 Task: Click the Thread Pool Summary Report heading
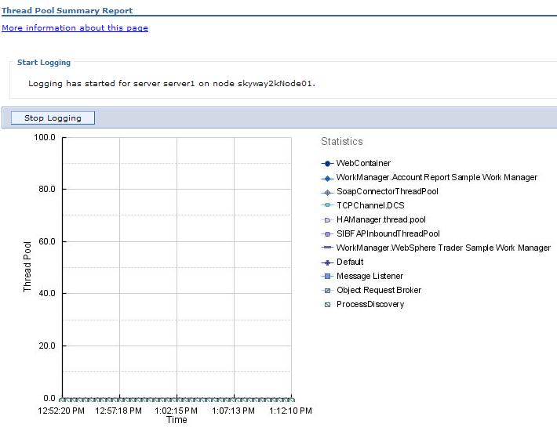67,10
